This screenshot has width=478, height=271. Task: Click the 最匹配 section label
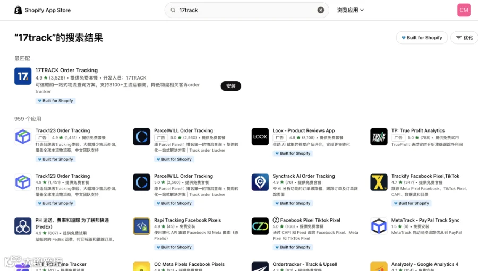tap(22, 58)
